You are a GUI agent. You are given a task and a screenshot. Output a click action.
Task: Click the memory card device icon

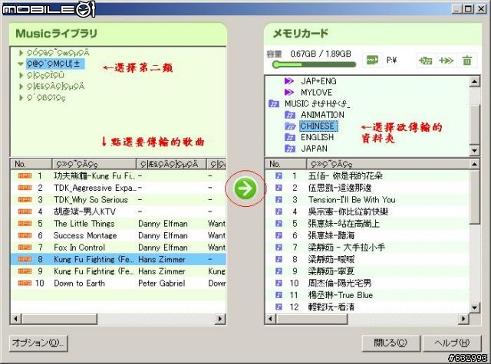coord(372,60)
